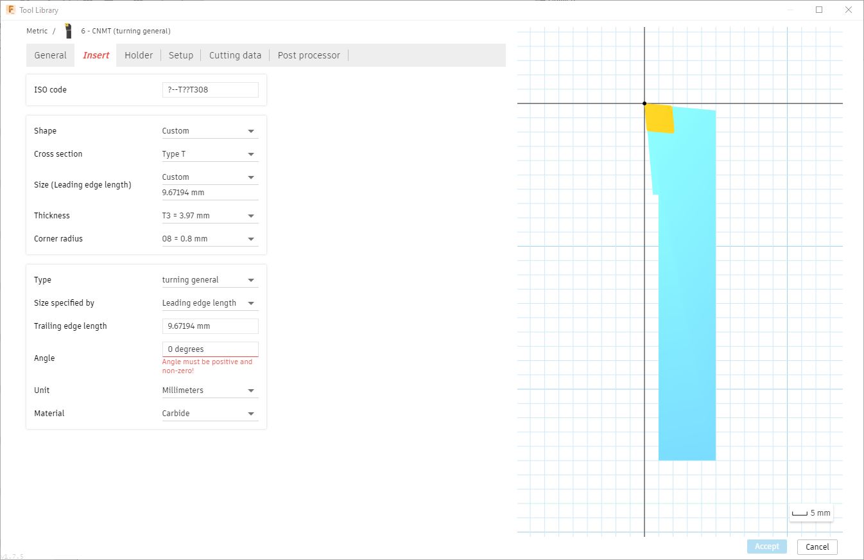Go to the Cutting data tab
The image size is (864, 560).
235,55
